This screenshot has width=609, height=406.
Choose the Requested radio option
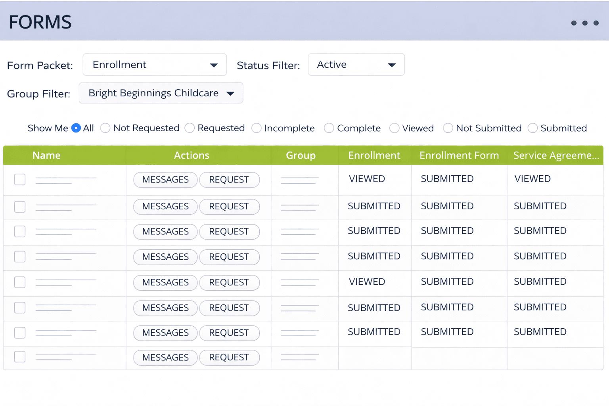[190, 128]
